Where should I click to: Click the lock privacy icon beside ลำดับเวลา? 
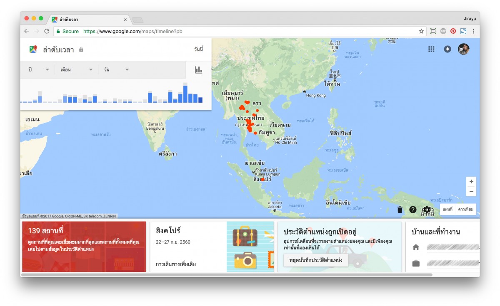[x=81, y=49]
